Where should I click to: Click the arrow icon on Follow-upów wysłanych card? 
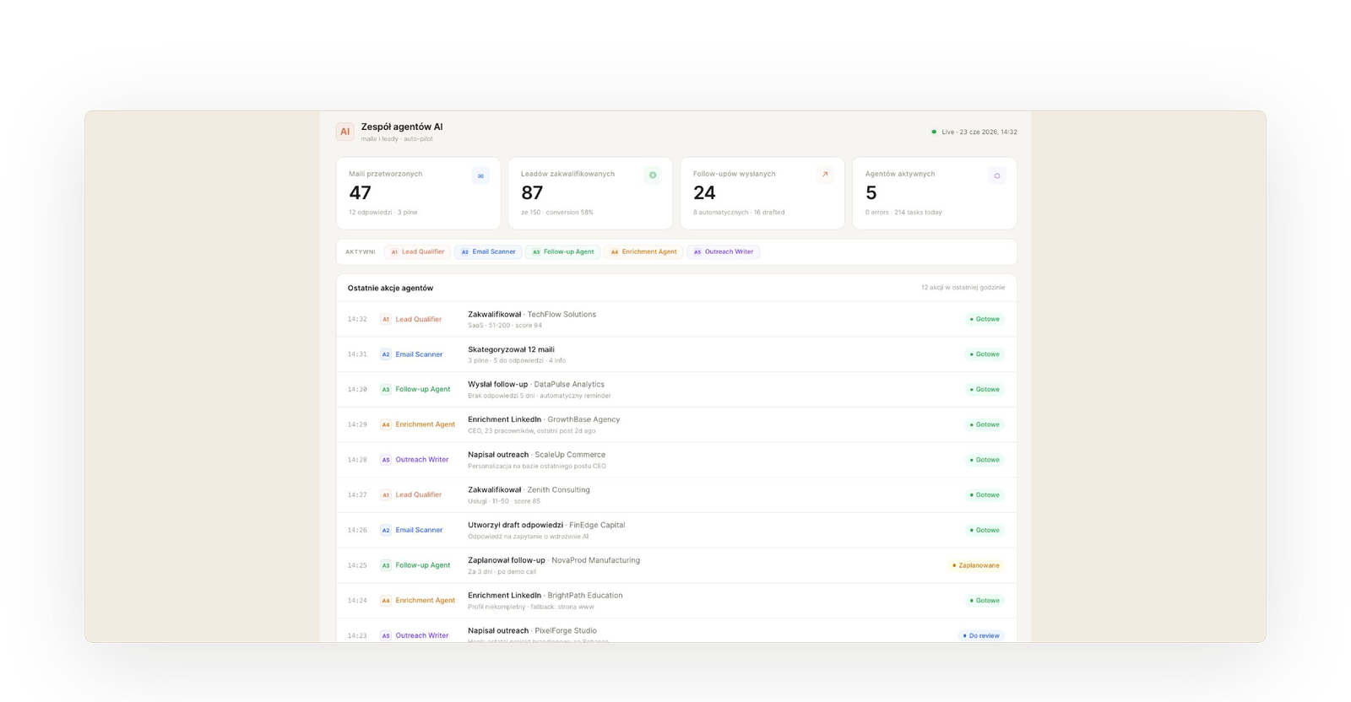[x=825, y=175]
